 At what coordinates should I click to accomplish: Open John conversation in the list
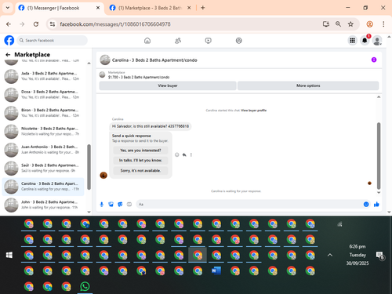(x=43, y=205)
